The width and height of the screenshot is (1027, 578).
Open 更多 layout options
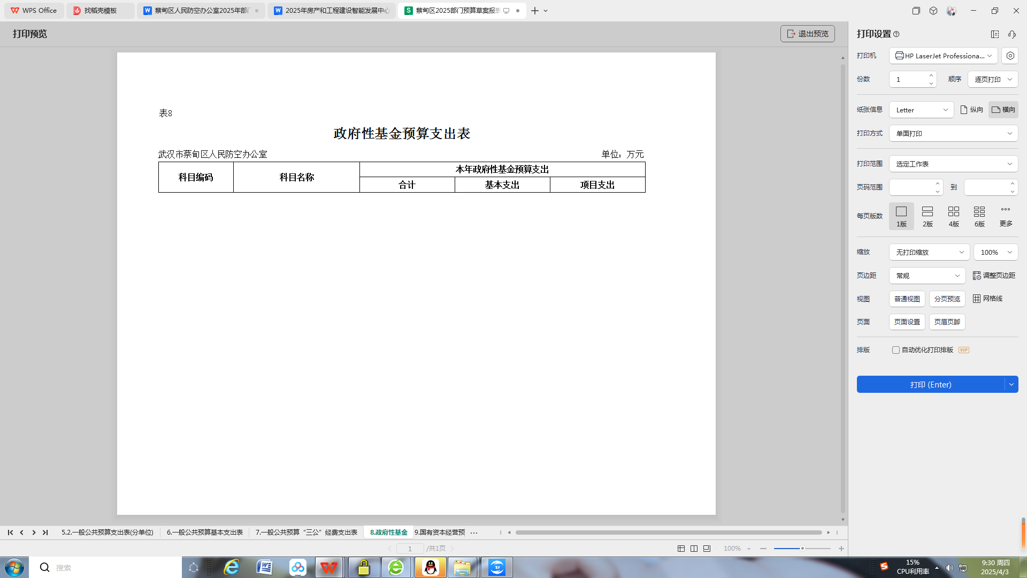(1006, 215)
